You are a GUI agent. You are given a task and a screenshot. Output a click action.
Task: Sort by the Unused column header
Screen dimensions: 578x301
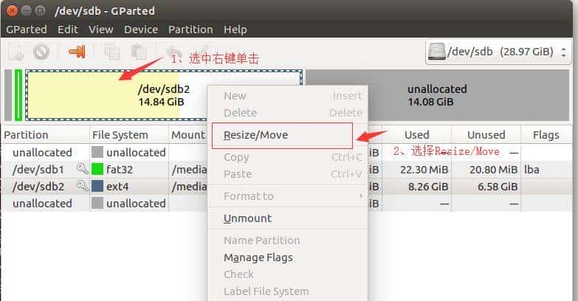coord(486,135)
